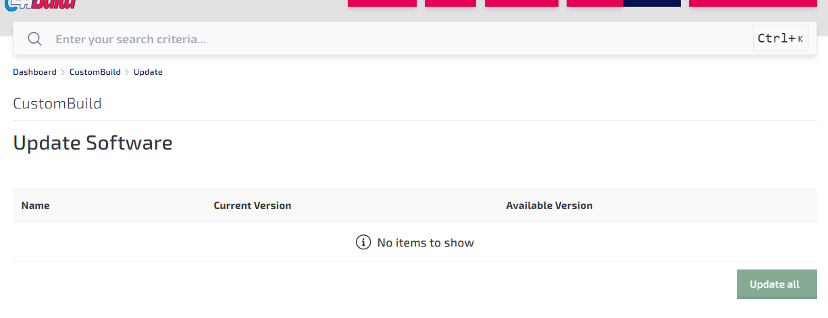The height and width of the screenshot is (318, 828).
Task: Click the chevron after the Dashboard breadcrumb
Action: click(x=63, y=72)
